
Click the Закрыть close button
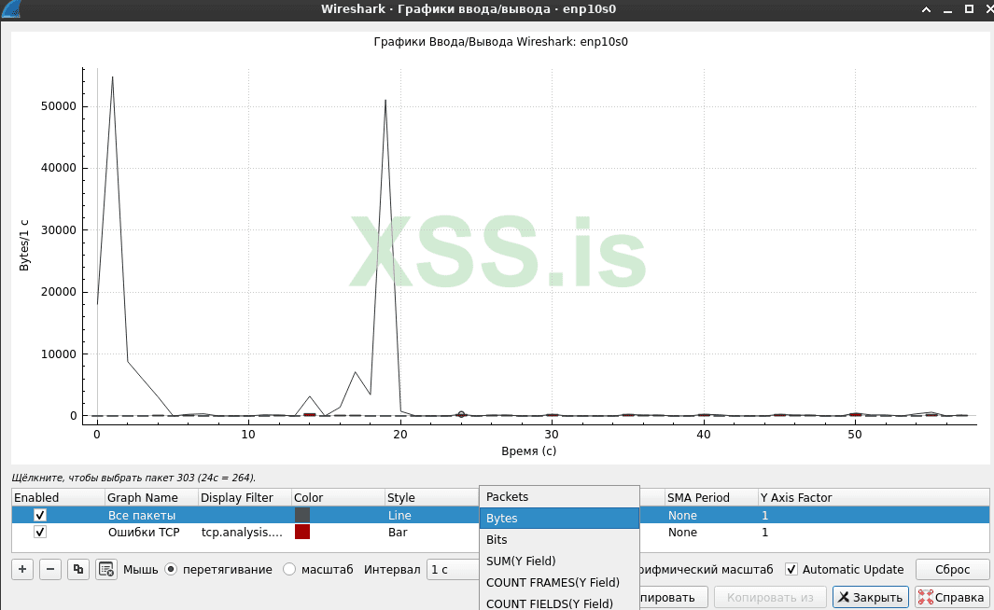(x=871, y=597)
